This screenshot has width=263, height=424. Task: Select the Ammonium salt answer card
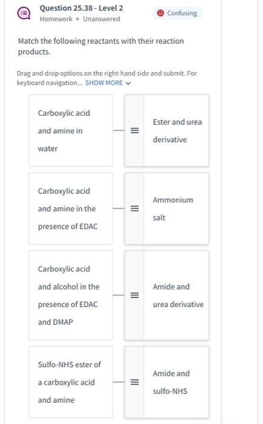pos(167,208)
